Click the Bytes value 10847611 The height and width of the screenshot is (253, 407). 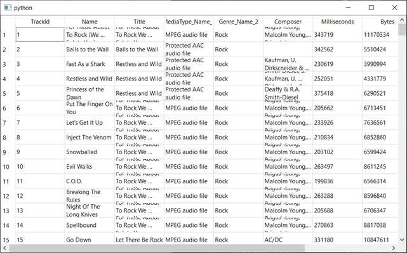[x=380, y=238]
